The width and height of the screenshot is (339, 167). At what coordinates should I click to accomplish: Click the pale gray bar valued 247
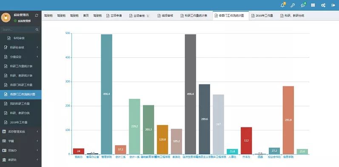(218, 125)
